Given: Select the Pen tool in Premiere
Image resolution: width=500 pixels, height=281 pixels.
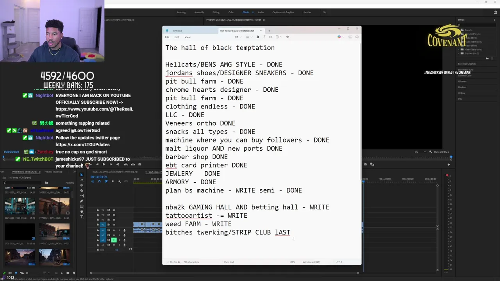Looking at the screenshot, I should pyautogui.click(x=82, y=201).
